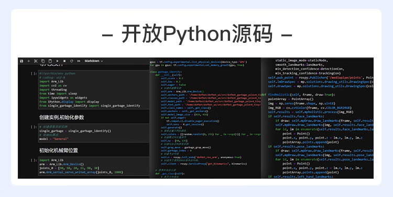Click the rospy.ServiceProxy 'get_kinemarics' line
The height and width of the screenshot is (197, 393).
click(204, 164)
